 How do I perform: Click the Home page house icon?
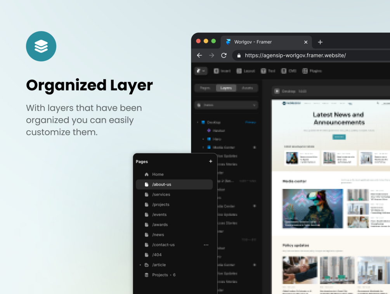pos(147,174)
